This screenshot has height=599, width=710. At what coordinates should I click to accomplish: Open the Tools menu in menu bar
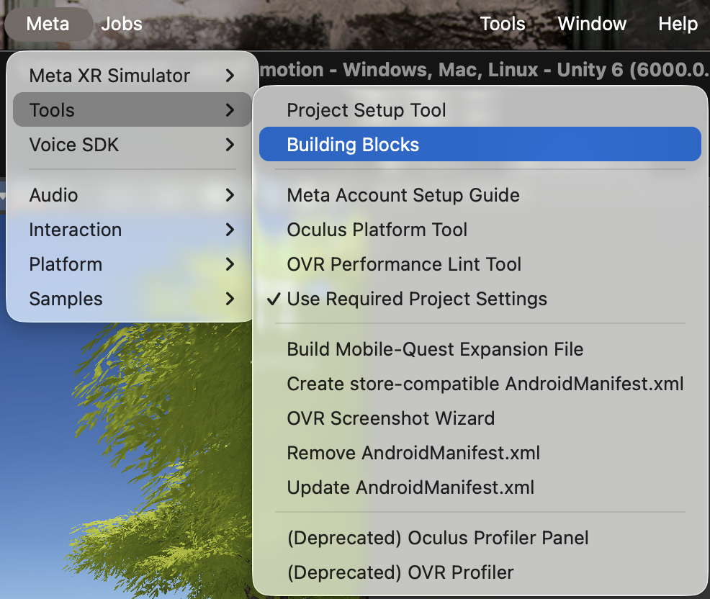coord(503,24)
